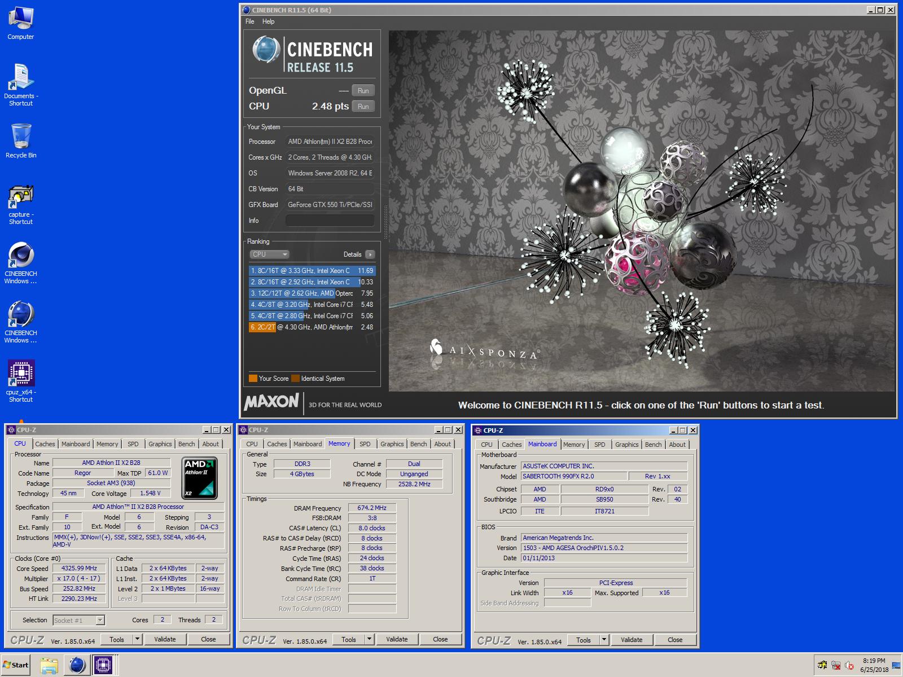Run the CPU benchmark
The image size is (903, 677).
point(363,106)
